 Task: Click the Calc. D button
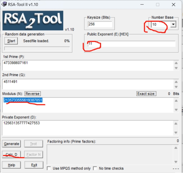point(11,155)
